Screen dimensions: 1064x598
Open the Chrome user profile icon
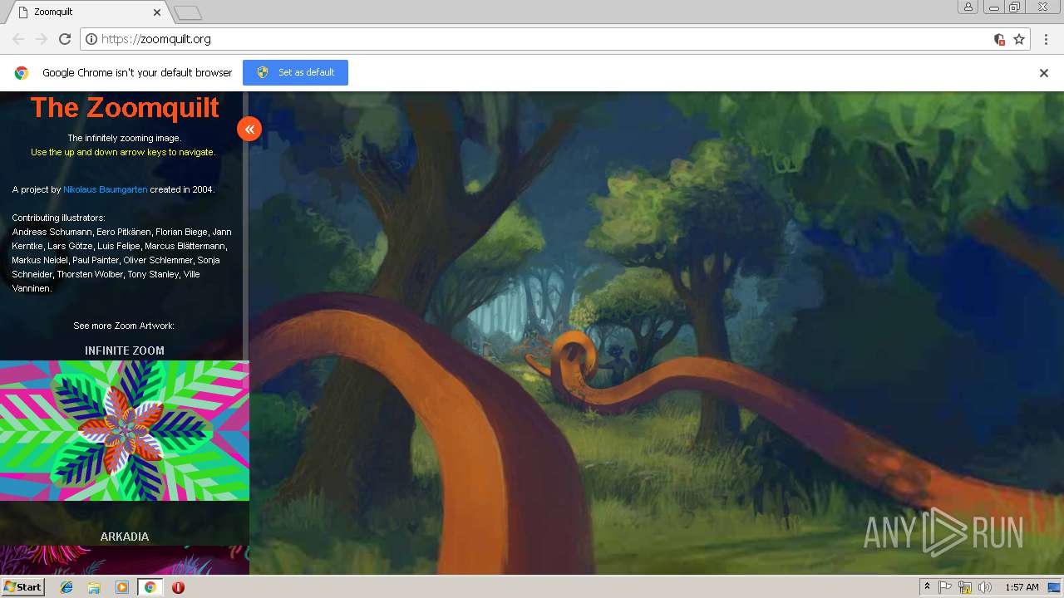968,7
